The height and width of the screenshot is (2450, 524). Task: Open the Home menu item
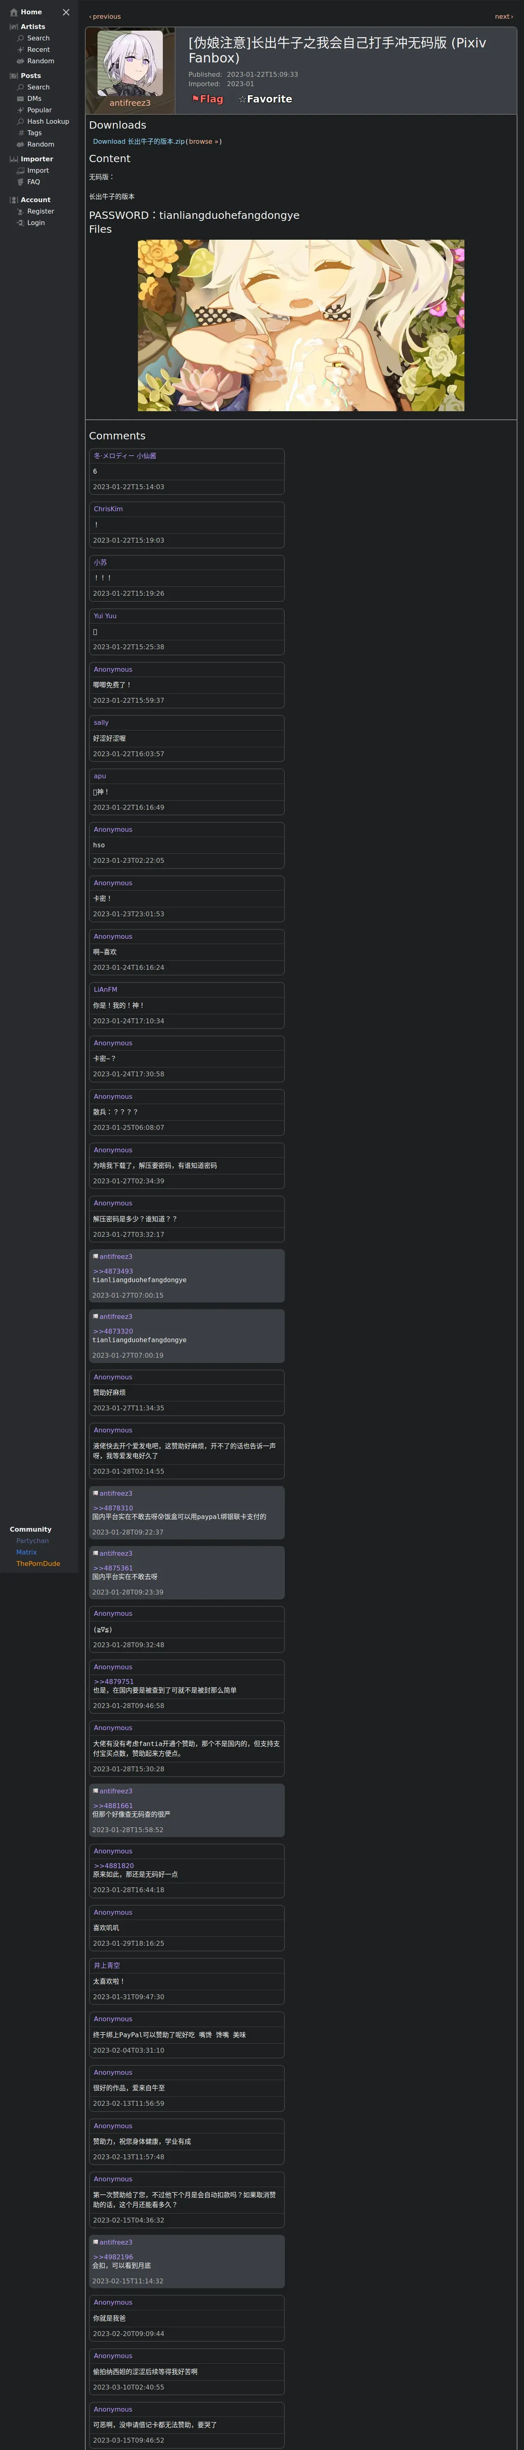(x=31, y=12)
